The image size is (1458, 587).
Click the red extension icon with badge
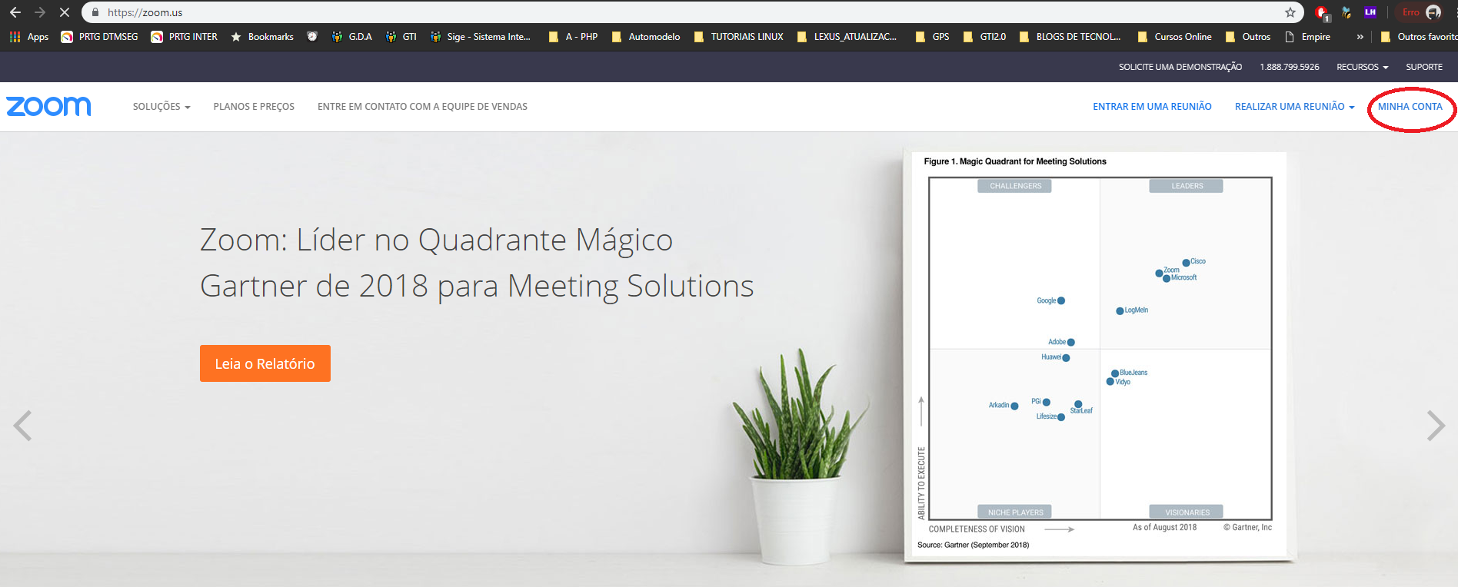point(1322,12)
